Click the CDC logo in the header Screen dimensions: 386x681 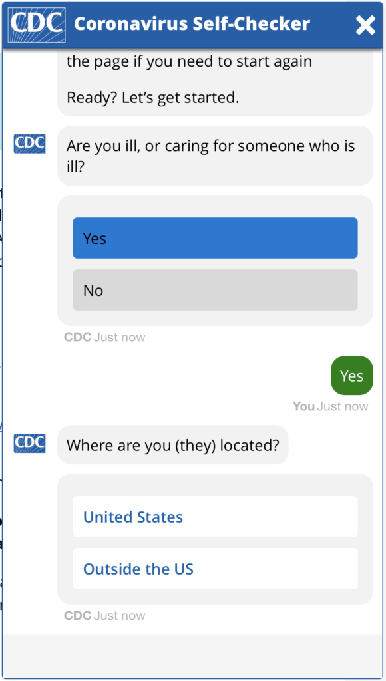[x=37, y=25]
